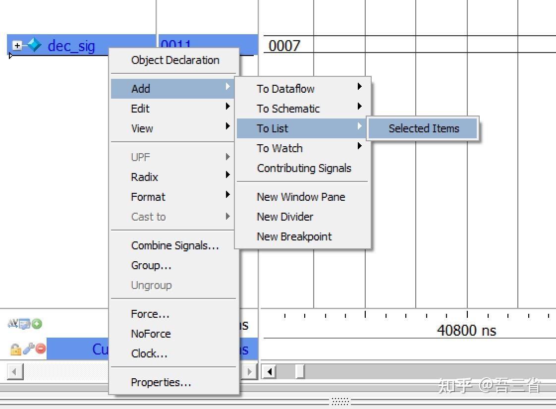Image resolution: width=556 pixels, height=409 pixels.
Task: Choose New Breakpoint
Action: (302, 236)
